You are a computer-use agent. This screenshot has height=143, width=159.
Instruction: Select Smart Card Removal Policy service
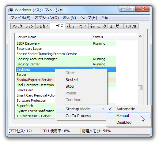(36, 95)
